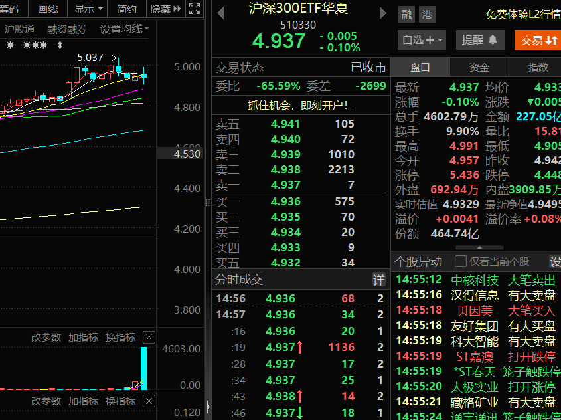
Task: Click the left-edge arrow beside the 14:56 trades
Action: click(208, 407)
